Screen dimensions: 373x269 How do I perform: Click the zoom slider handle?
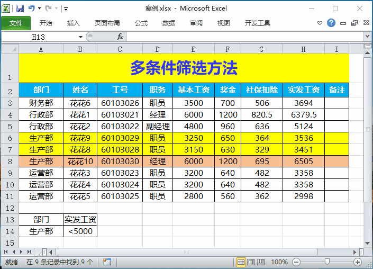pyautogui.click(x=327, y=262)
